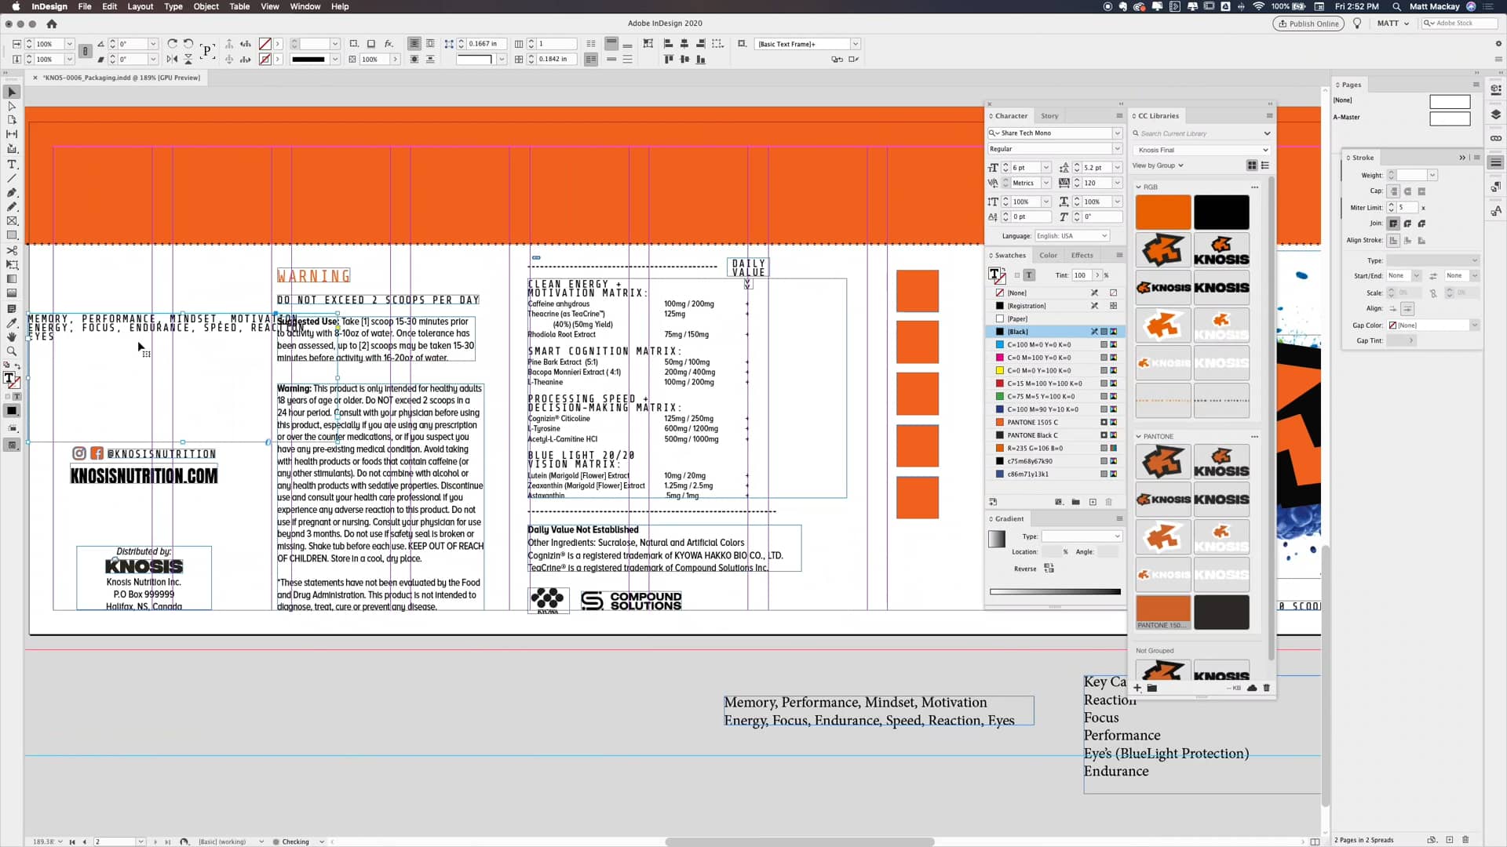This screenshot has width=1507, height=847.
Task: Select the orange RGB color in CC Libraries
Action: tap(1163, 213)
